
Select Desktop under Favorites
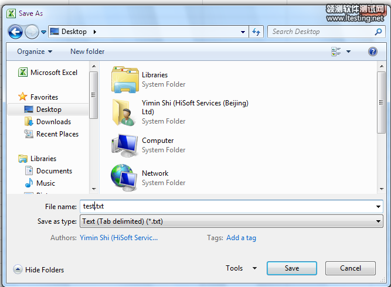click(x=49, y=110)
